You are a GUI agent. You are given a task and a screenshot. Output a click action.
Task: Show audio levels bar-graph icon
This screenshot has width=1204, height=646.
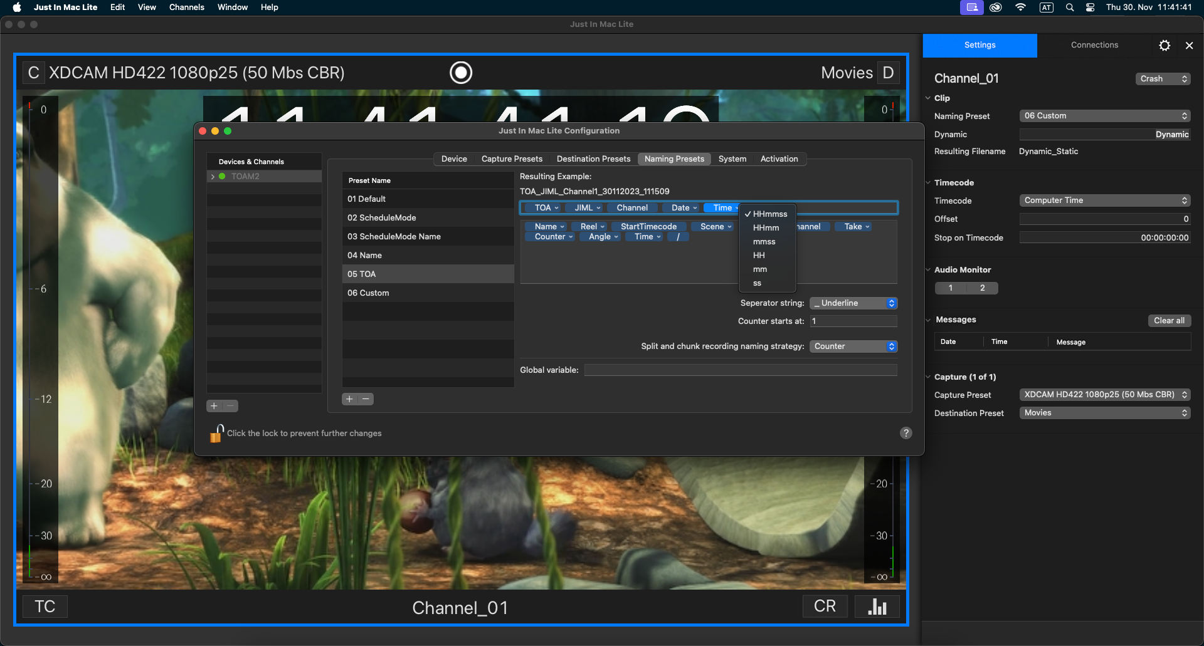click(877, 607)
